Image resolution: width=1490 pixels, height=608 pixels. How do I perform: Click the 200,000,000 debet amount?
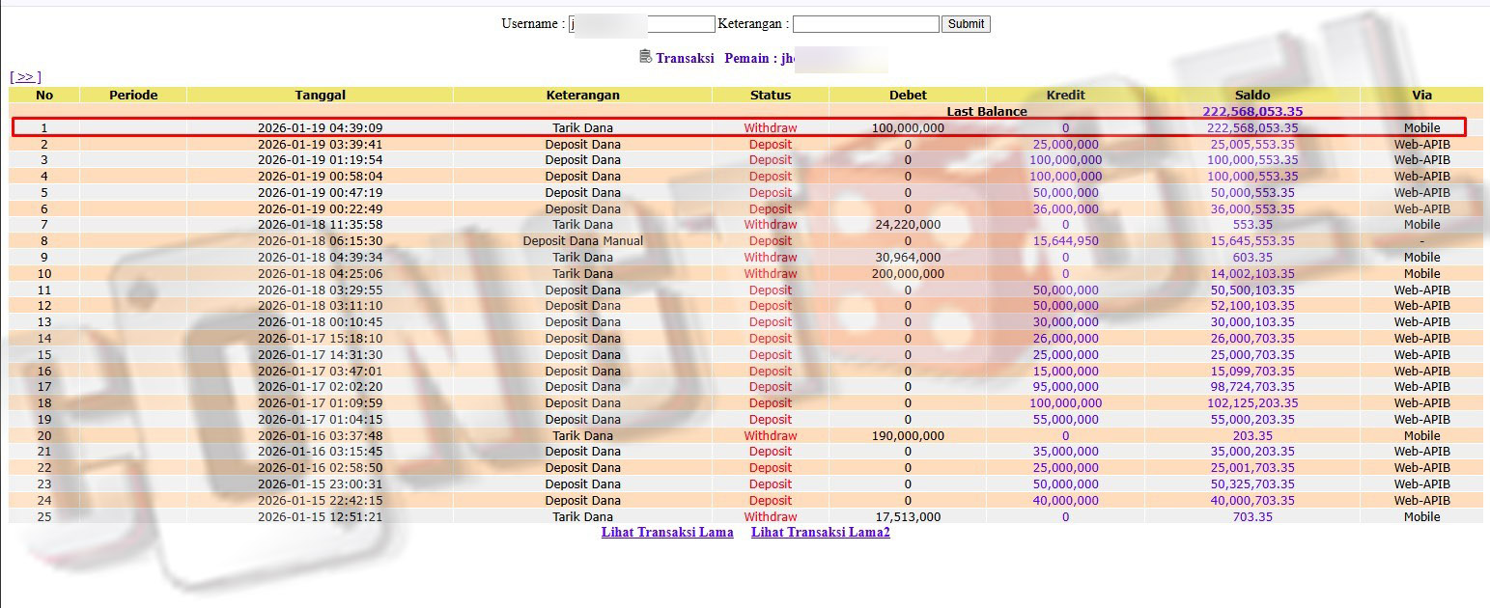907,274
